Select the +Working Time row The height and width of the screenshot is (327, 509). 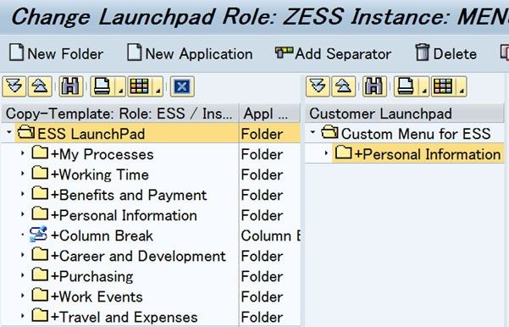pos(151,175)
